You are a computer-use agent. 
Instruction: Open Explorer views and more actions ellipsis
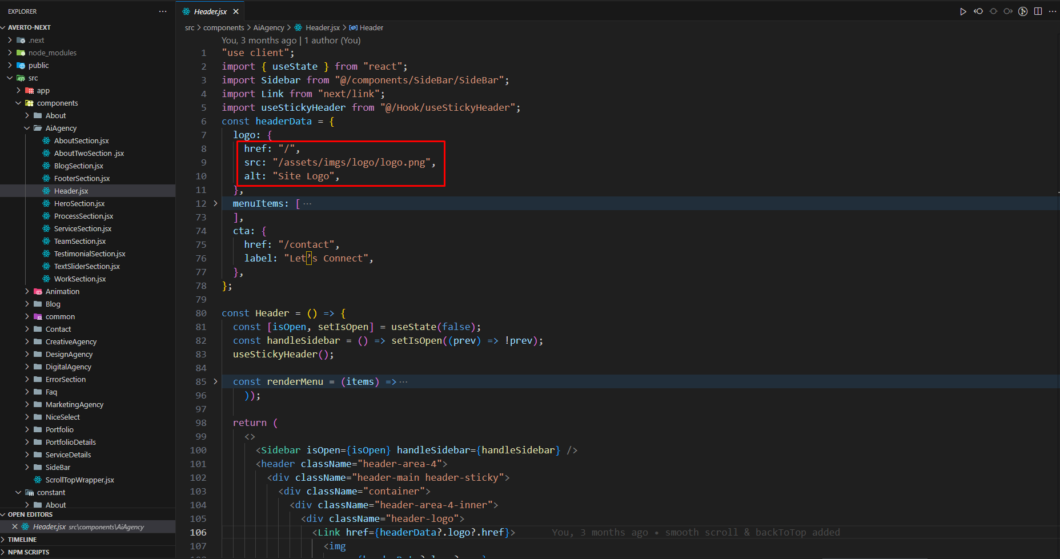163,11
